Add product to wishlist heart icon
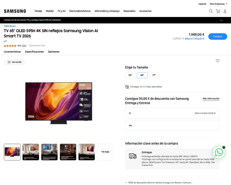The image size is (231, 185). (217, 61)
